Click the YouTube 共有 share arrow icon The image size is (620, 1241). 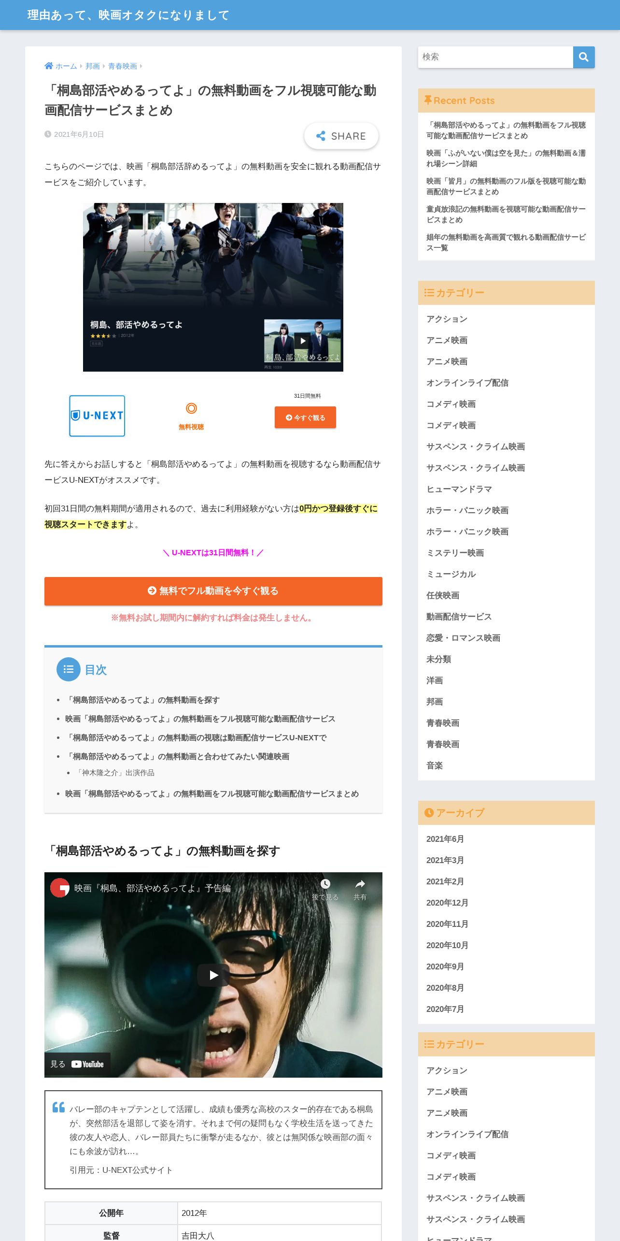click(360, 884)
